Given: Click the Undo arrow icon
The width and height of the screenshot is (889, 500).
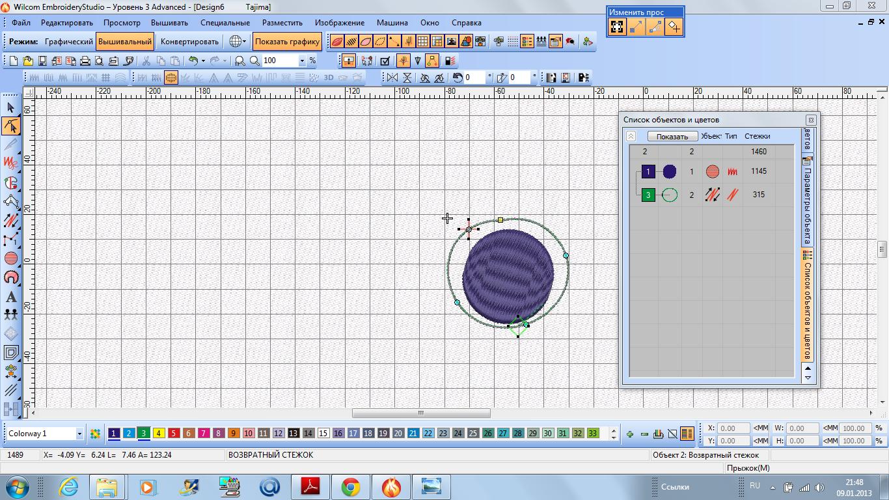Looking at the screenshot, I should point(193,61).
